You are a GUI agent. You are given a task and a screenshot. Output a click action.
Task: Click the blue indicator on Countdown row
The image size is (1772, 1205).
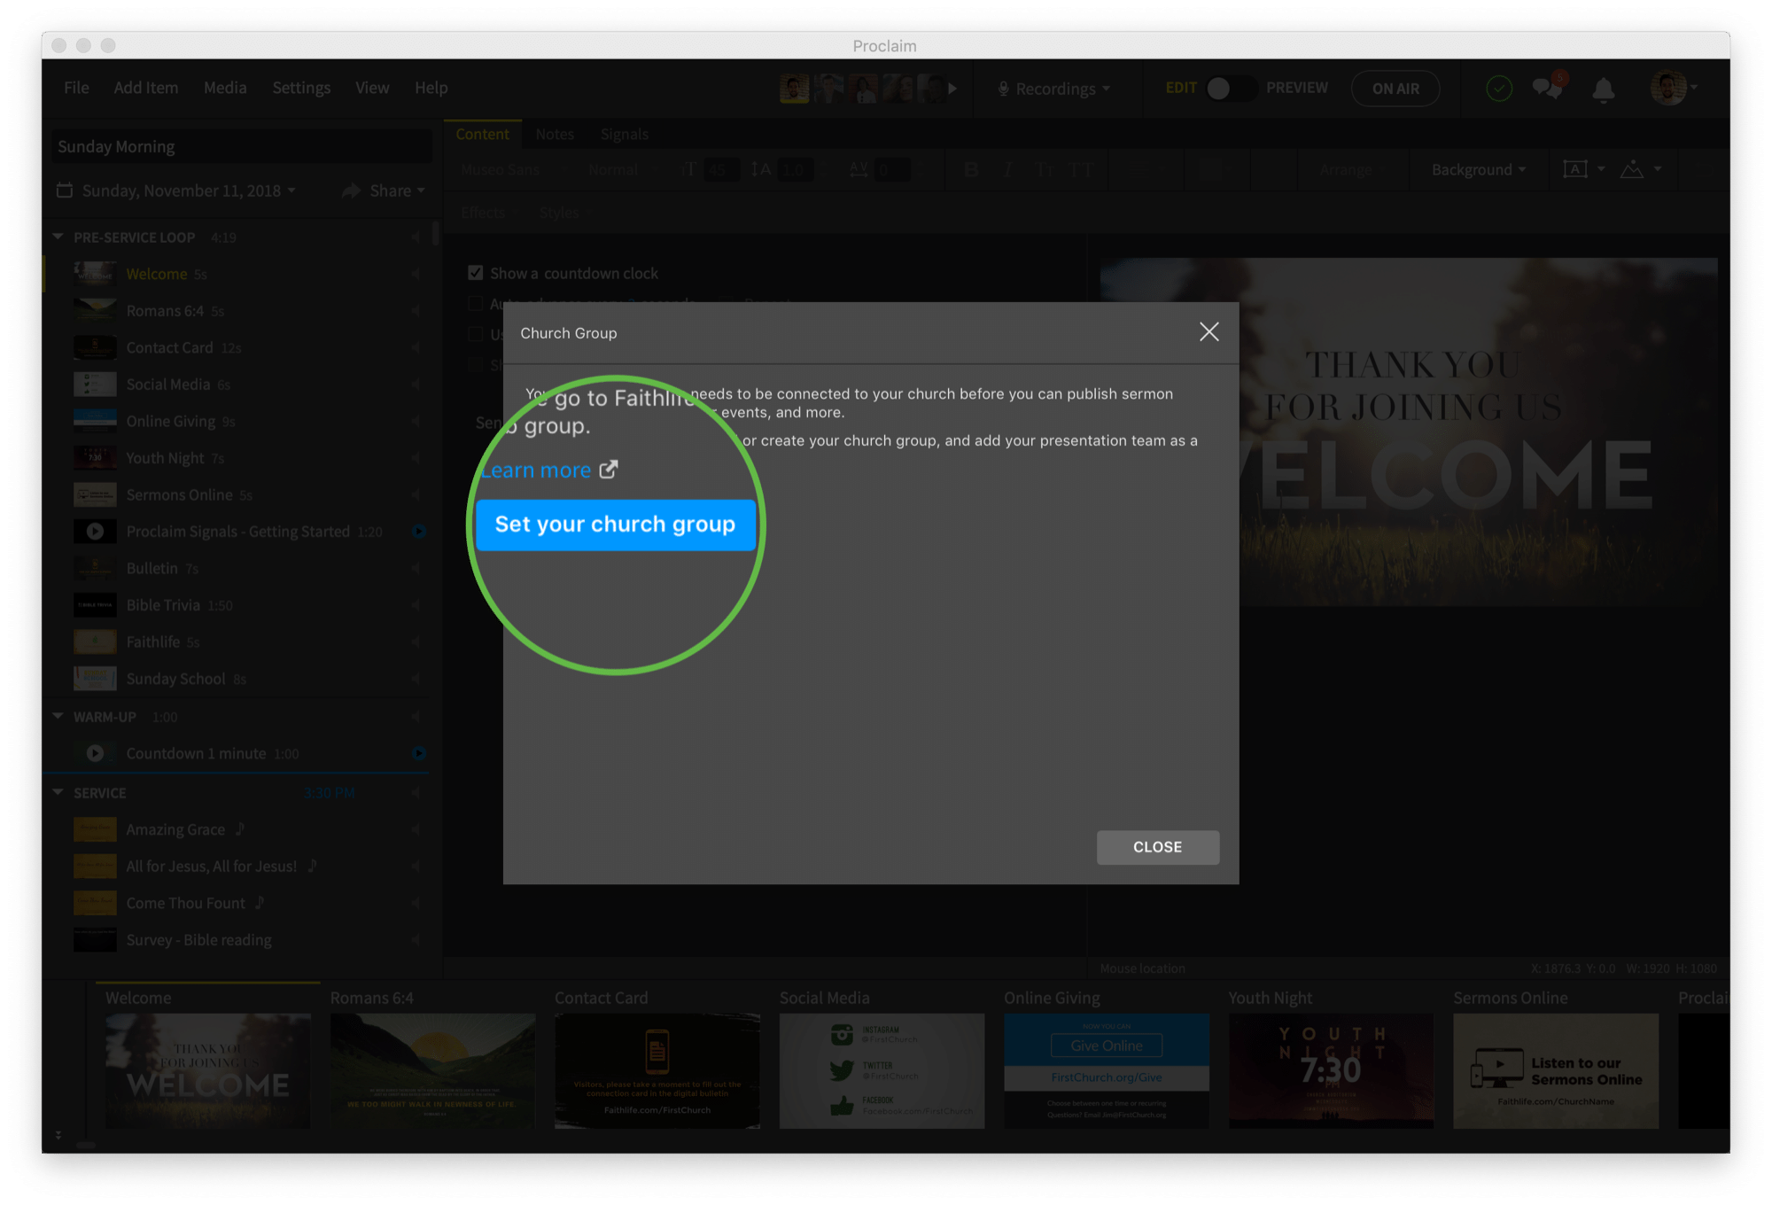click(x=419, y=753)
